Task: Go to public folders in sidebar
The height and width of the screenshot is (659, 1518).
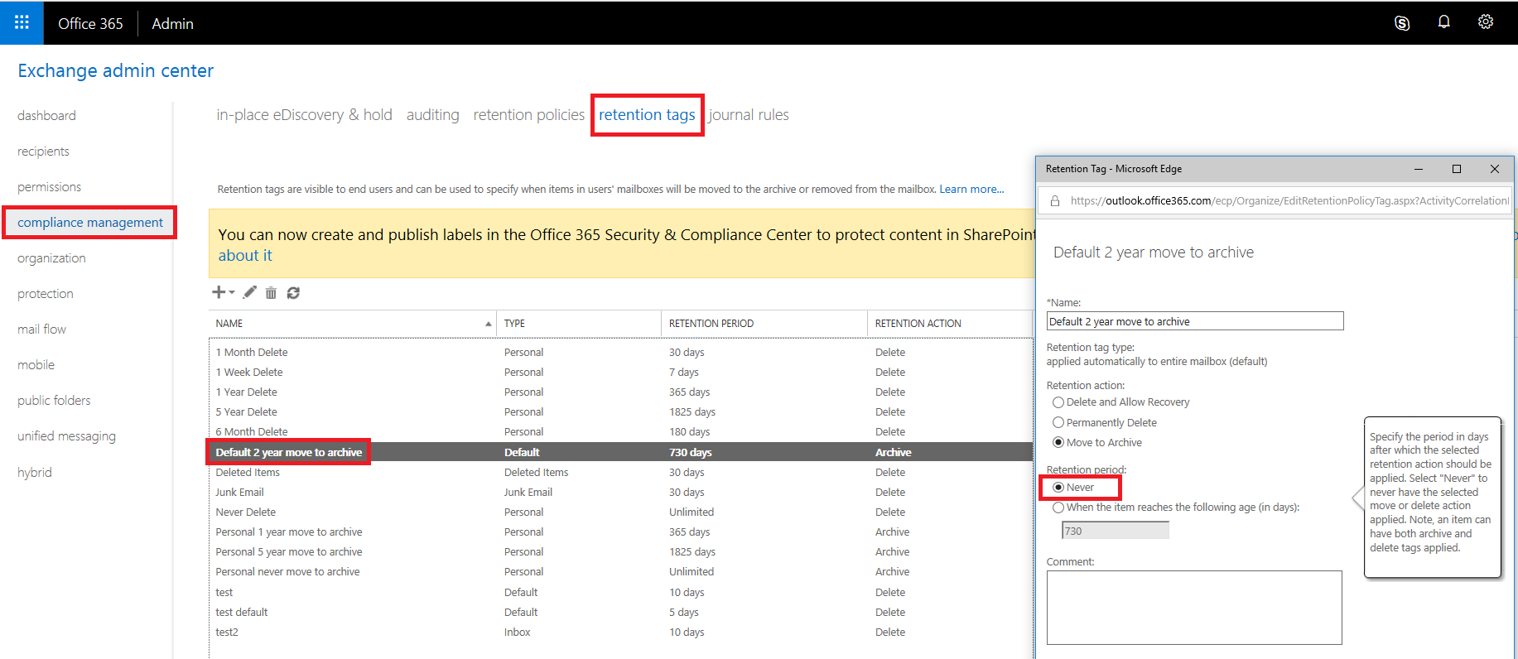Action: click(x=54, y=401)
